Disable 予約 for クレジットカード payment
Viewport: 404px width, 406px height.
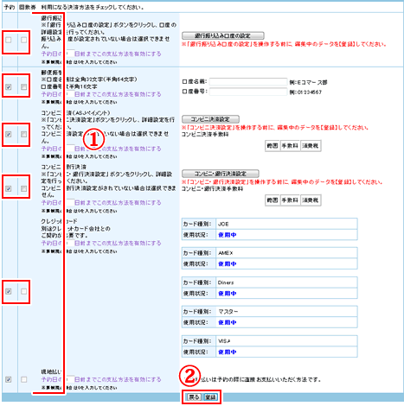click(x=9, y=291)
